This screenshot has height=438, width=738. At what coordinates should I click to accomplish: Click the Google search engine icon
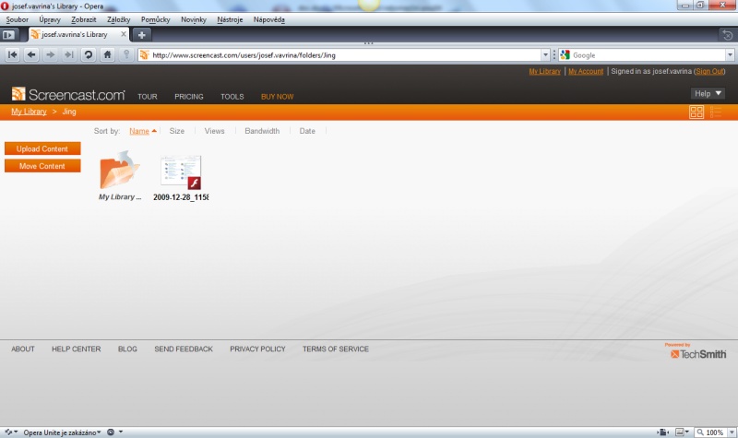click(565, 55)
